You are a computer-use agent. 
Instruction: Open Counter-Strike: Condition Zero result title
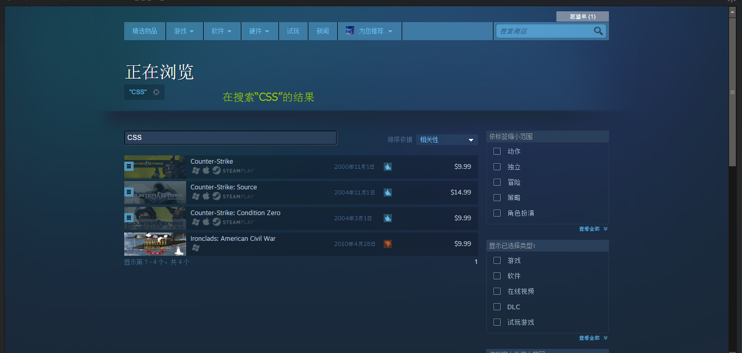click(236, 213)
